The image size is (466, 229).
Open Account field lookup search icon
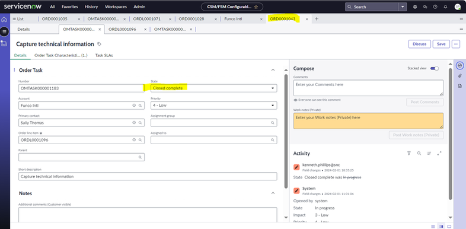pyautogui.click(x=140, y=105)
